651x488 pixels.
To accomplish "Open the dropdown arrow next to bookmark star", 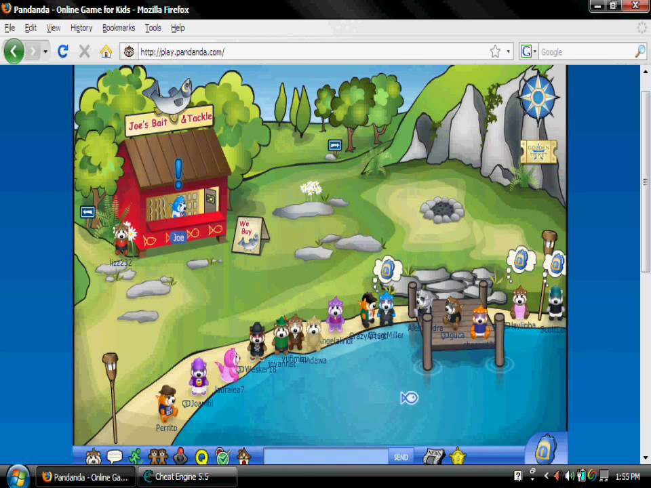I will pyautogui.click(x=508, y=52).
